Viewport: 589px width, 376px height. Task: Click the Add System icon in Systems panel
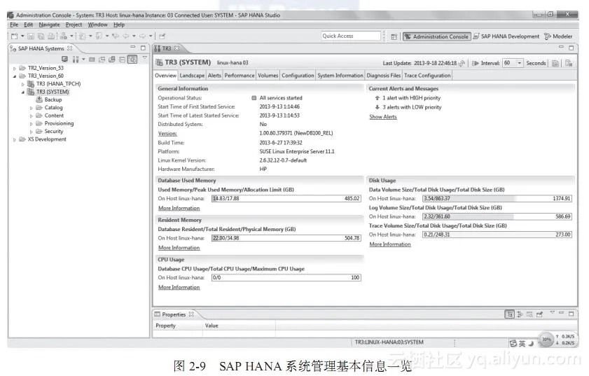(x=64, y=60)
